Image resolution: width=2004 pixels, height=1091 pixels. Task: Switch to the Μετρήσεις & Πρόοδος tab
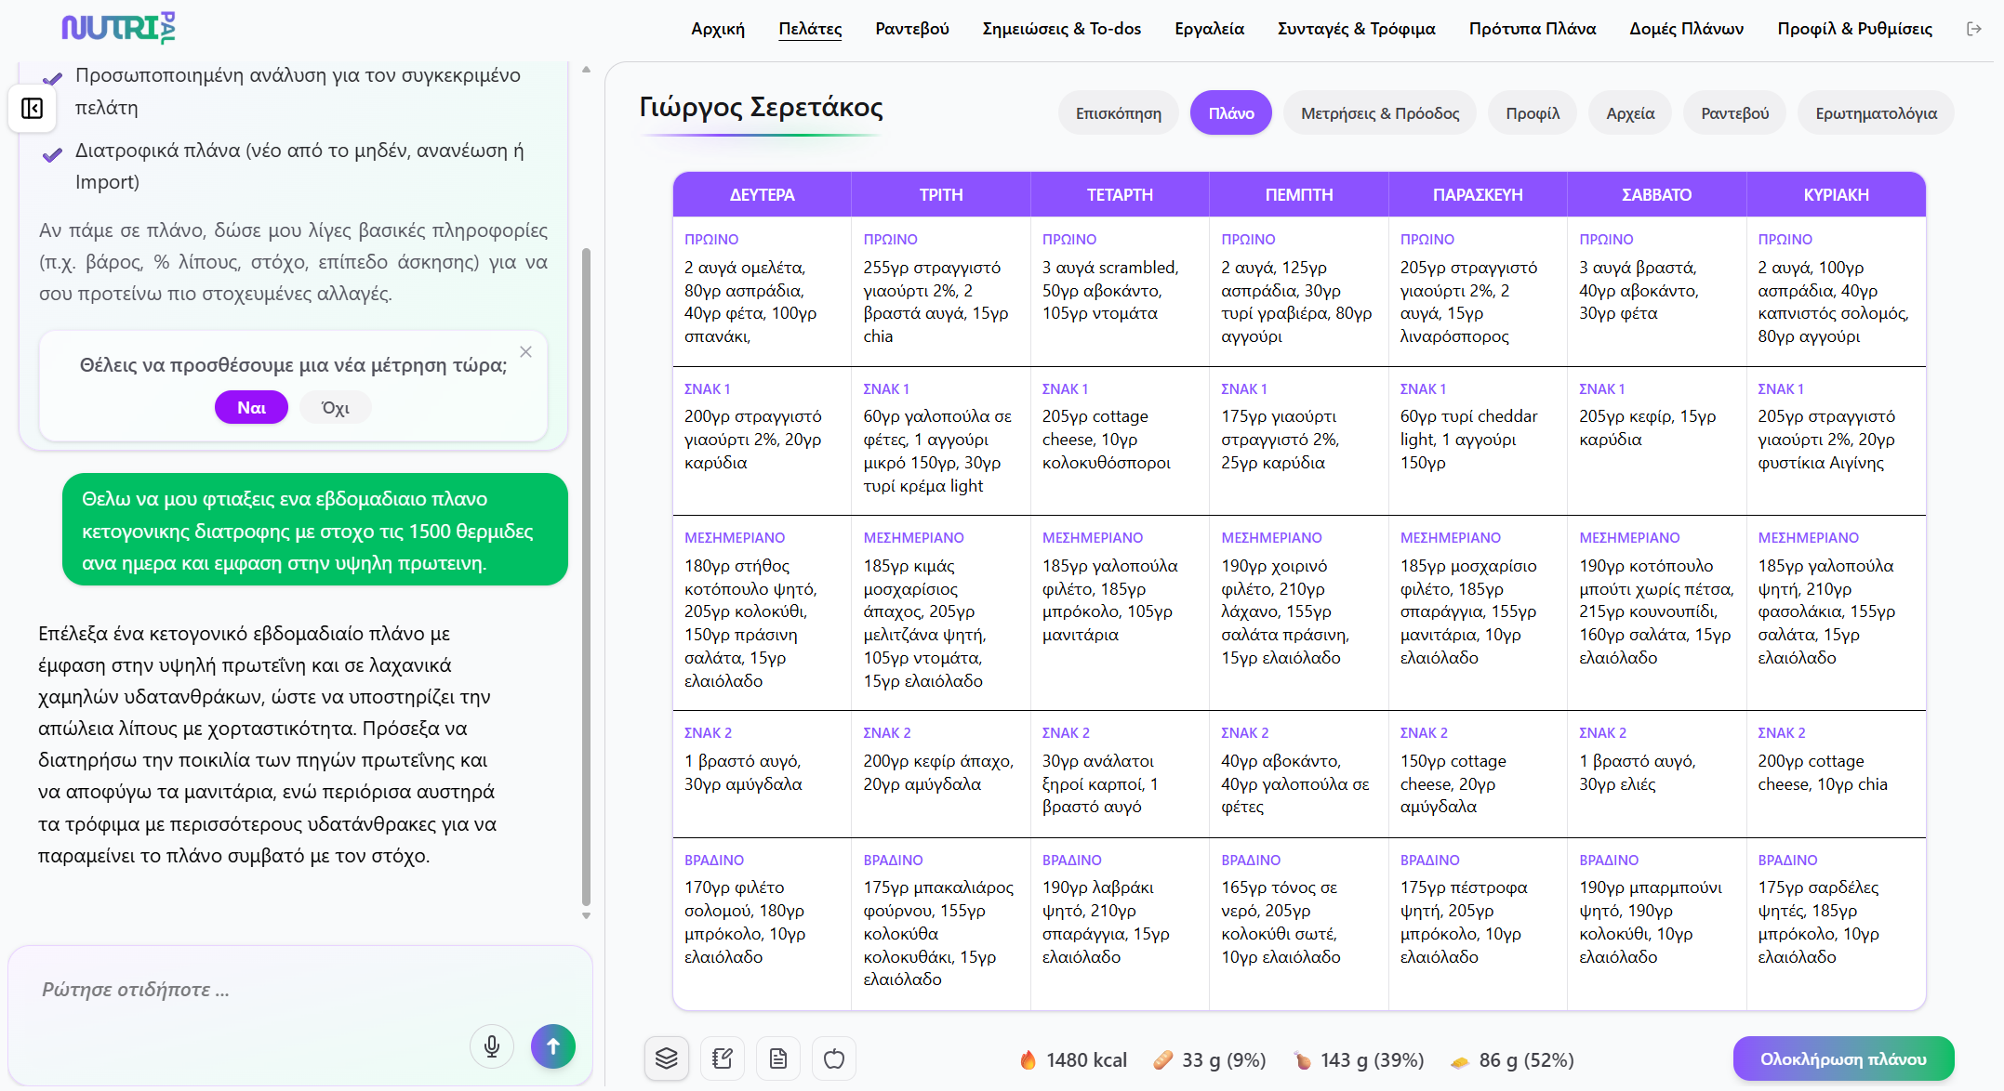tap(1379, 113)
